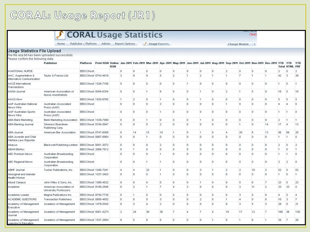Click the Oct-2011 column header
Viewport: 310px width, 232px height.
click(245, 63)
